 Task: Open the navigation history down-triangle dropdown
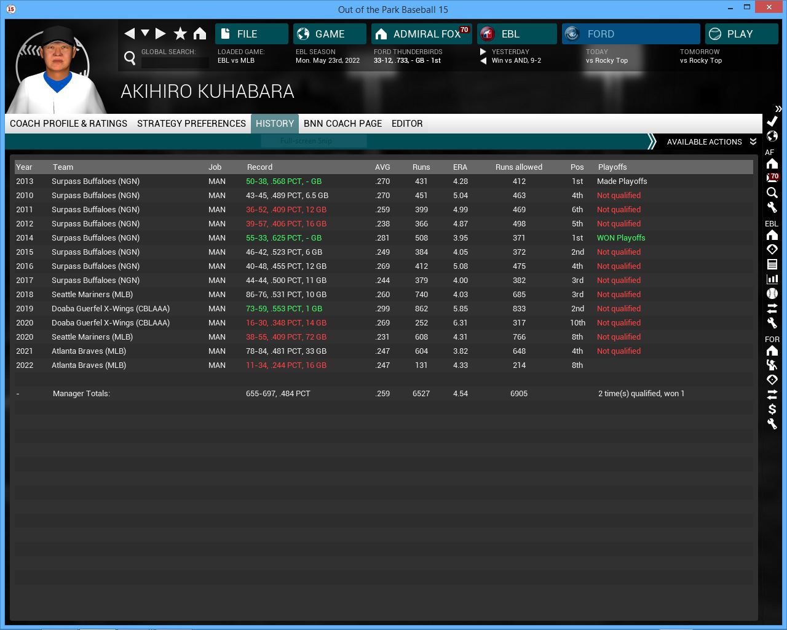pyautogui.click(x=145, y=33)
